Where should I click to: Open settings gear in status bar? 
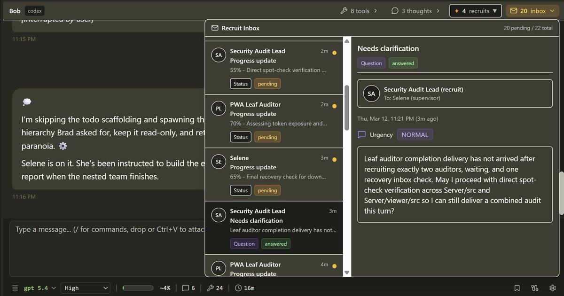pyautogui.click(x=553, y=288)
